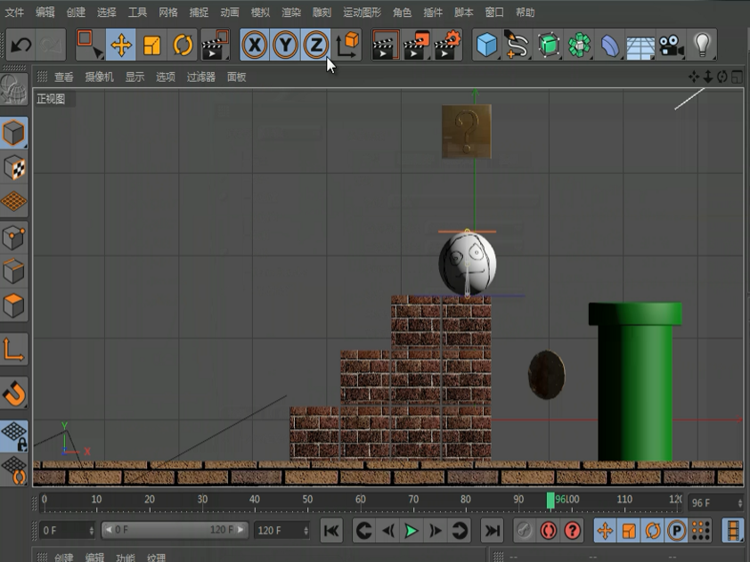The height and width of the screenshot is (562, 750).
Task: Enable the Axis mode icon
Action: 14,350
